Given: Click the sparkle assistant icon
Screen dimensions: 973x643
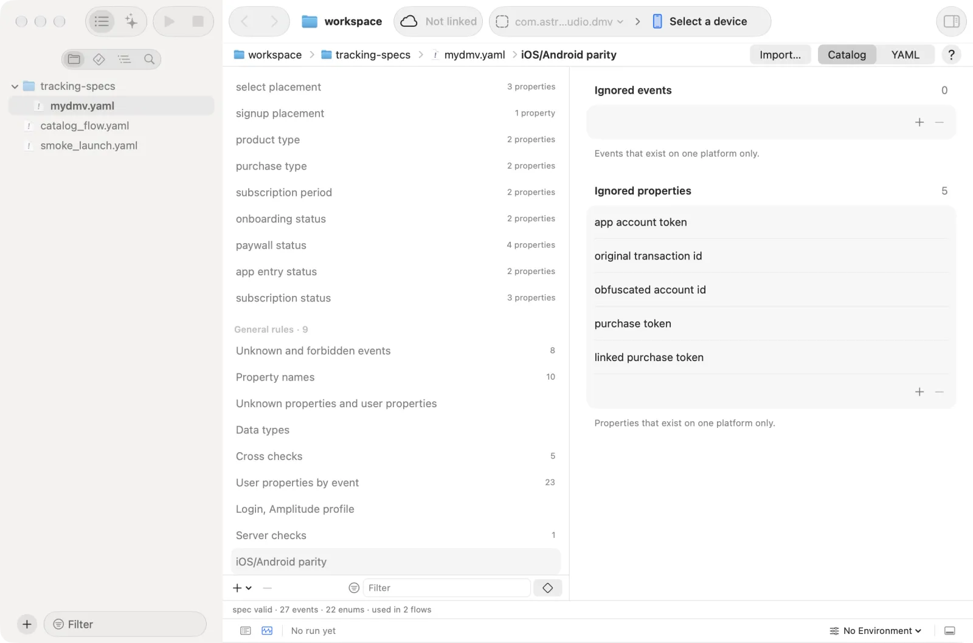Looking at the screenshot, I should coord(131,21).
